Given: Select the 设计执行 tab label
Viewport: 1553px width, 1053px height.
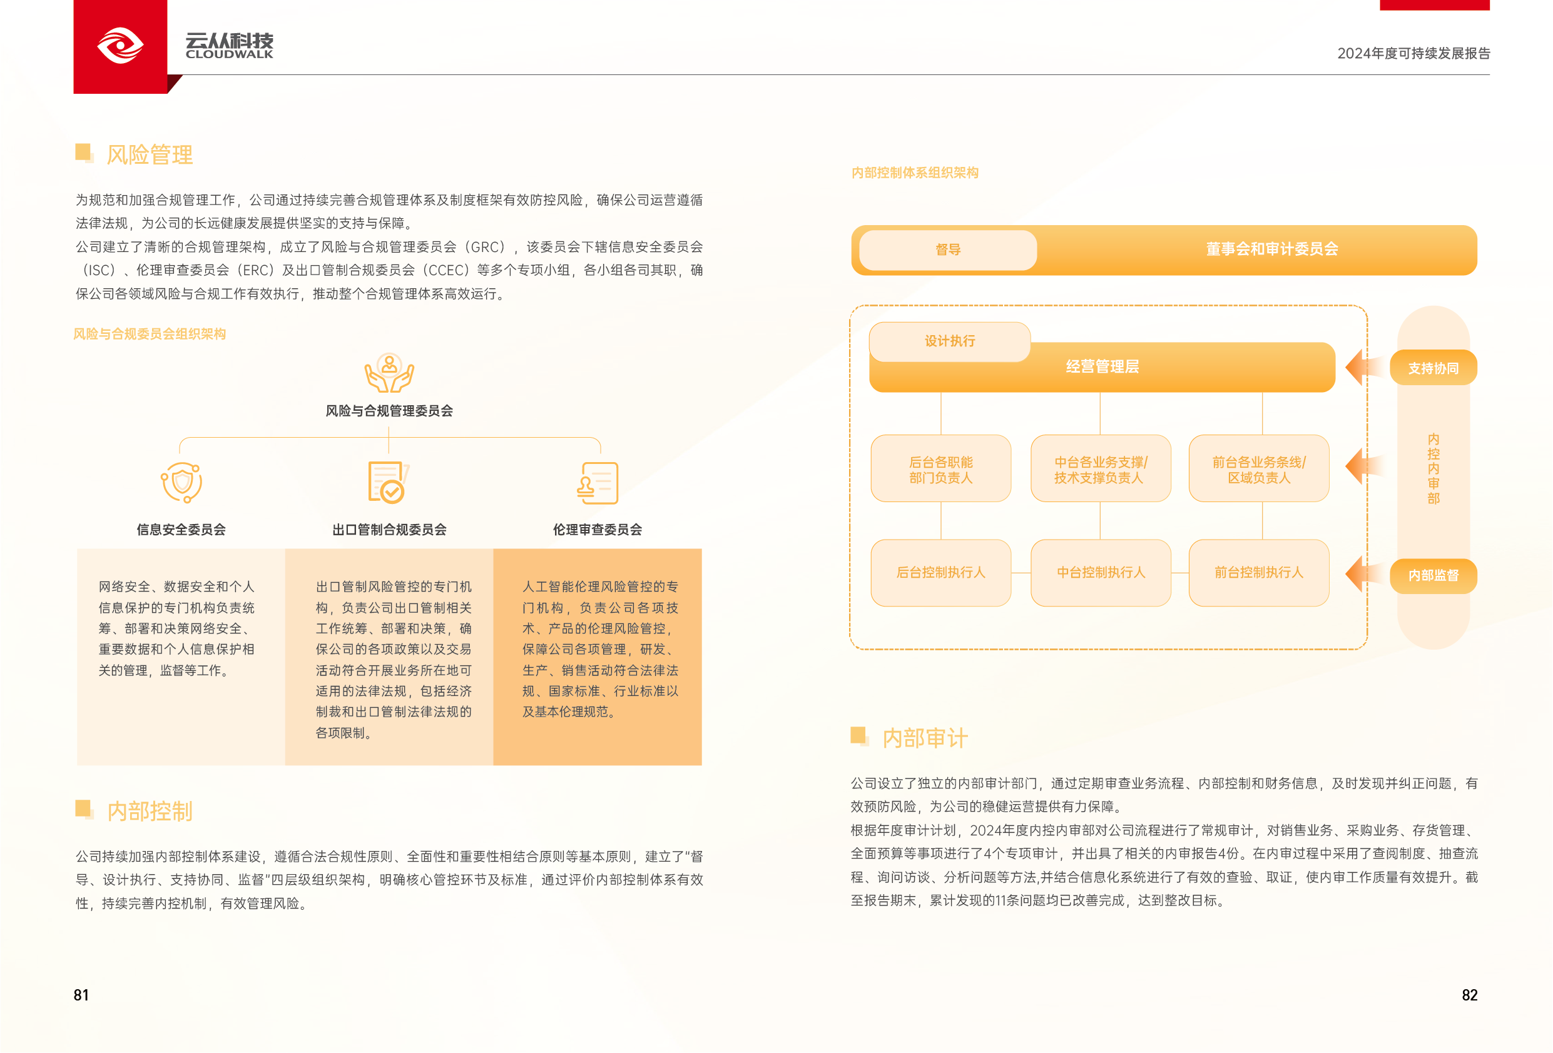Looking at the screenshot, I should click(x=949, y=341).
